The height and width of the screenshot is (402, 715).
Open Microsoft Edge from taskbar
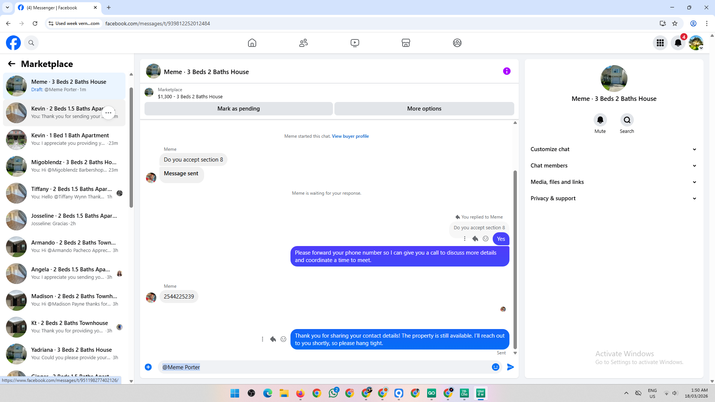pyautogui.click(x=268, y=393)
